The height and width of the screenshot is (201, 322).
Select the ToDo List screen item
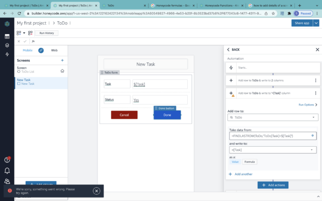41,70
